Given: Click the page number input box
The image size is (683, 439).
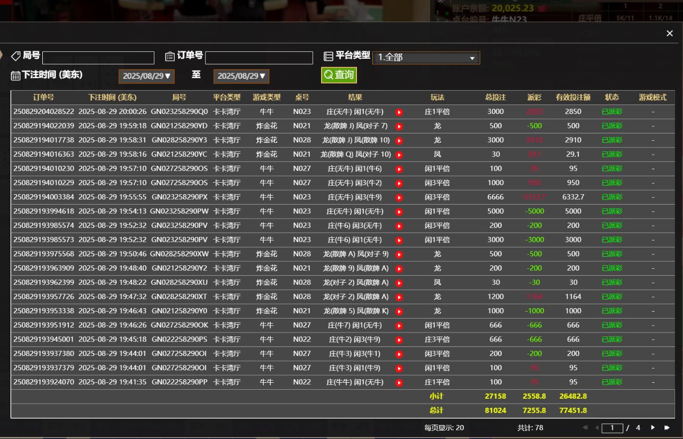Looking at the screenshot, I should [612, 428].
